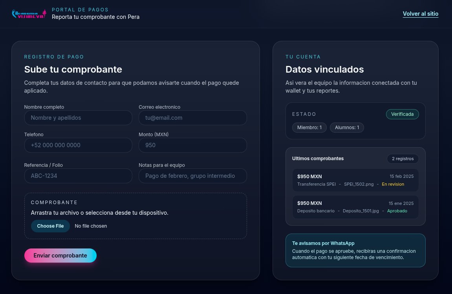Click the Verificada status badge
Screen dimensions: 452x294
tap(402, 114)
